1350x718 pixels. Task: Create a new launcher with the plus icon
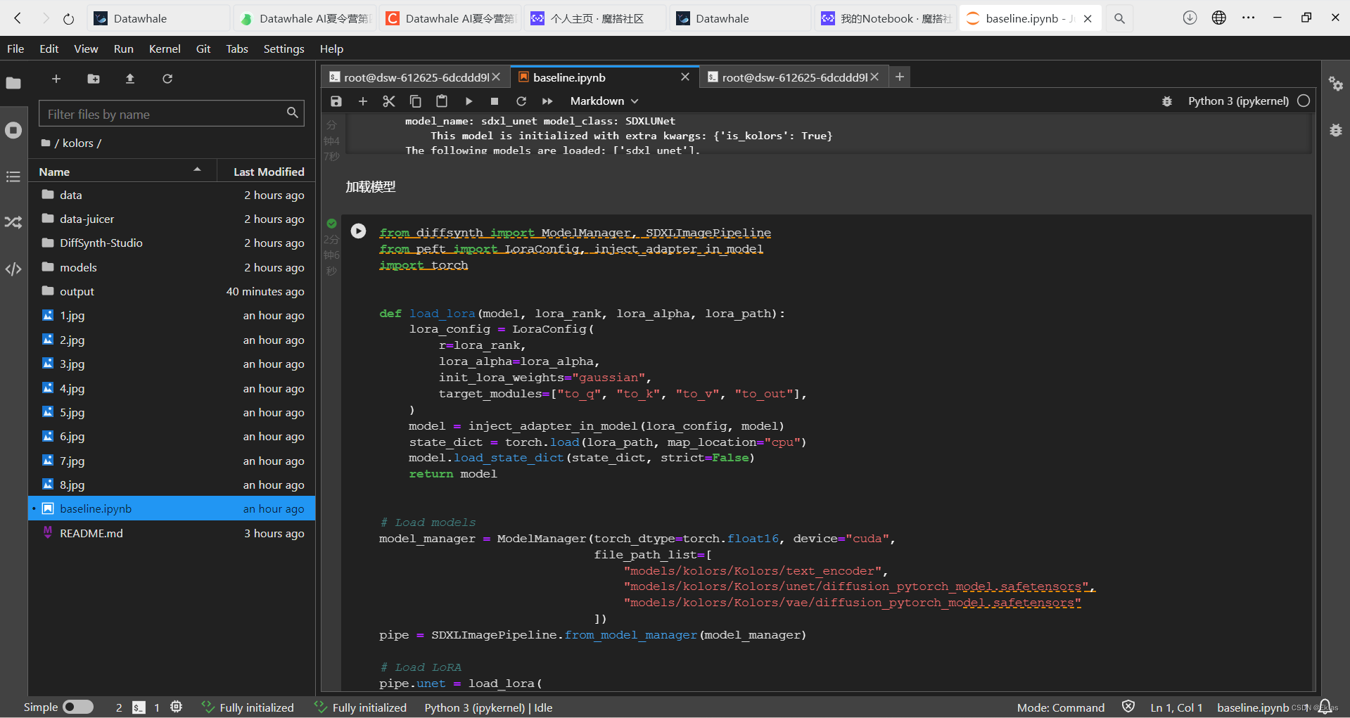coord(56,79)
